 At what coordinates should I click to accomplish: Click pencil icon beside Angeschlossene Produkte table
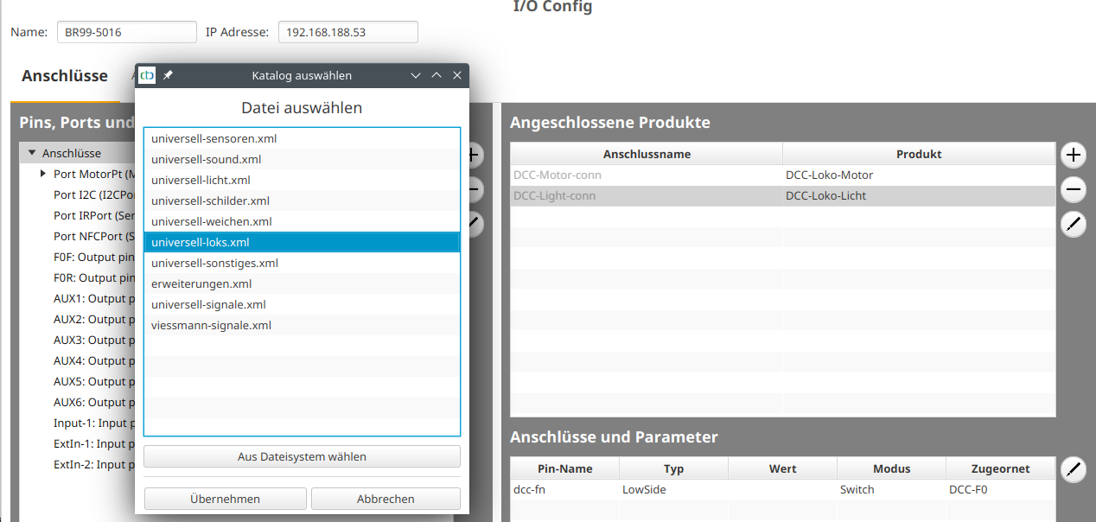[1073, 224]
